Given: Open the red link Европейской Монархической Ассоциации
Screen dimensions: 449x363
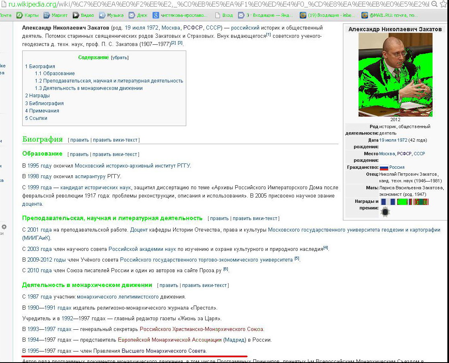Looking at the screenshot, I should coord(170,340).
